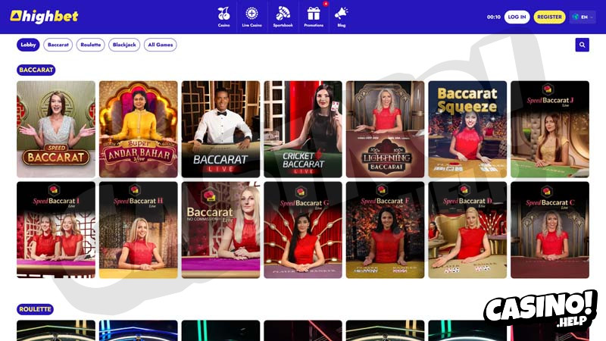Screen dimensions: 606x341
Task: Click the search magnifier button
Action: 582,45
